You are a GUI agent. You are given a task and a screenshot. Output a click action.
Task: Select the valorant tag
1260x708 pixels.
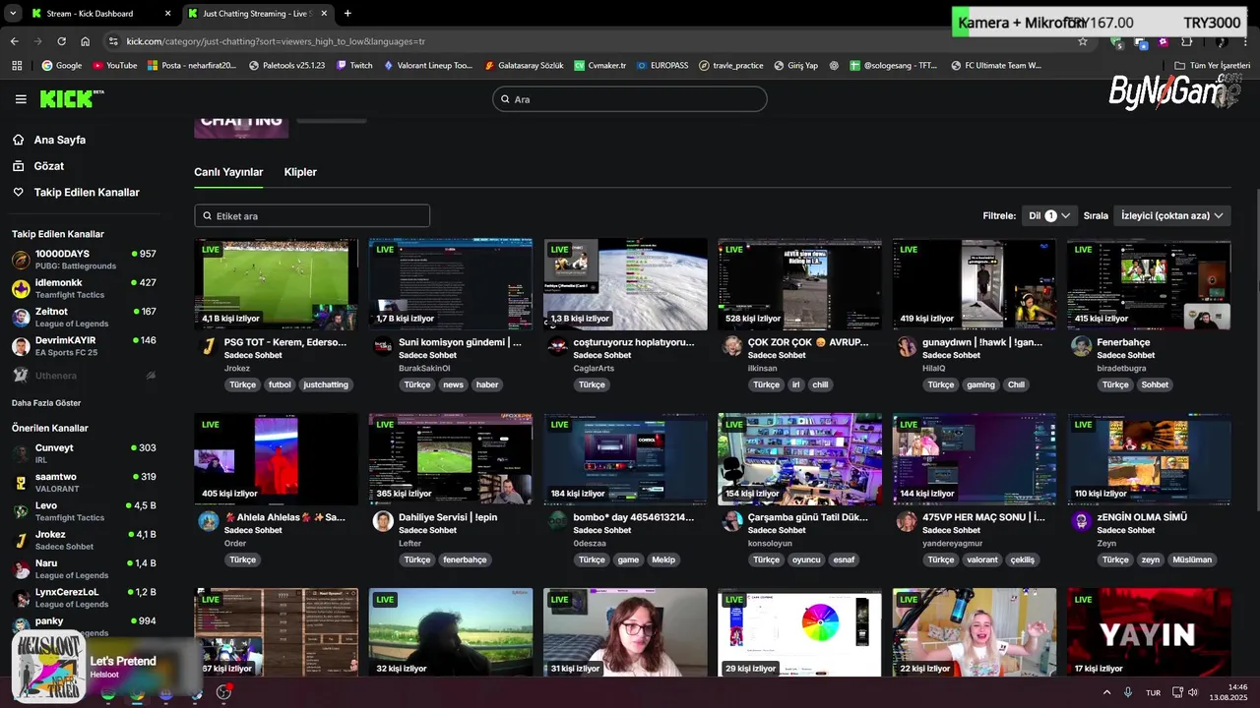(x=981, y=560)
